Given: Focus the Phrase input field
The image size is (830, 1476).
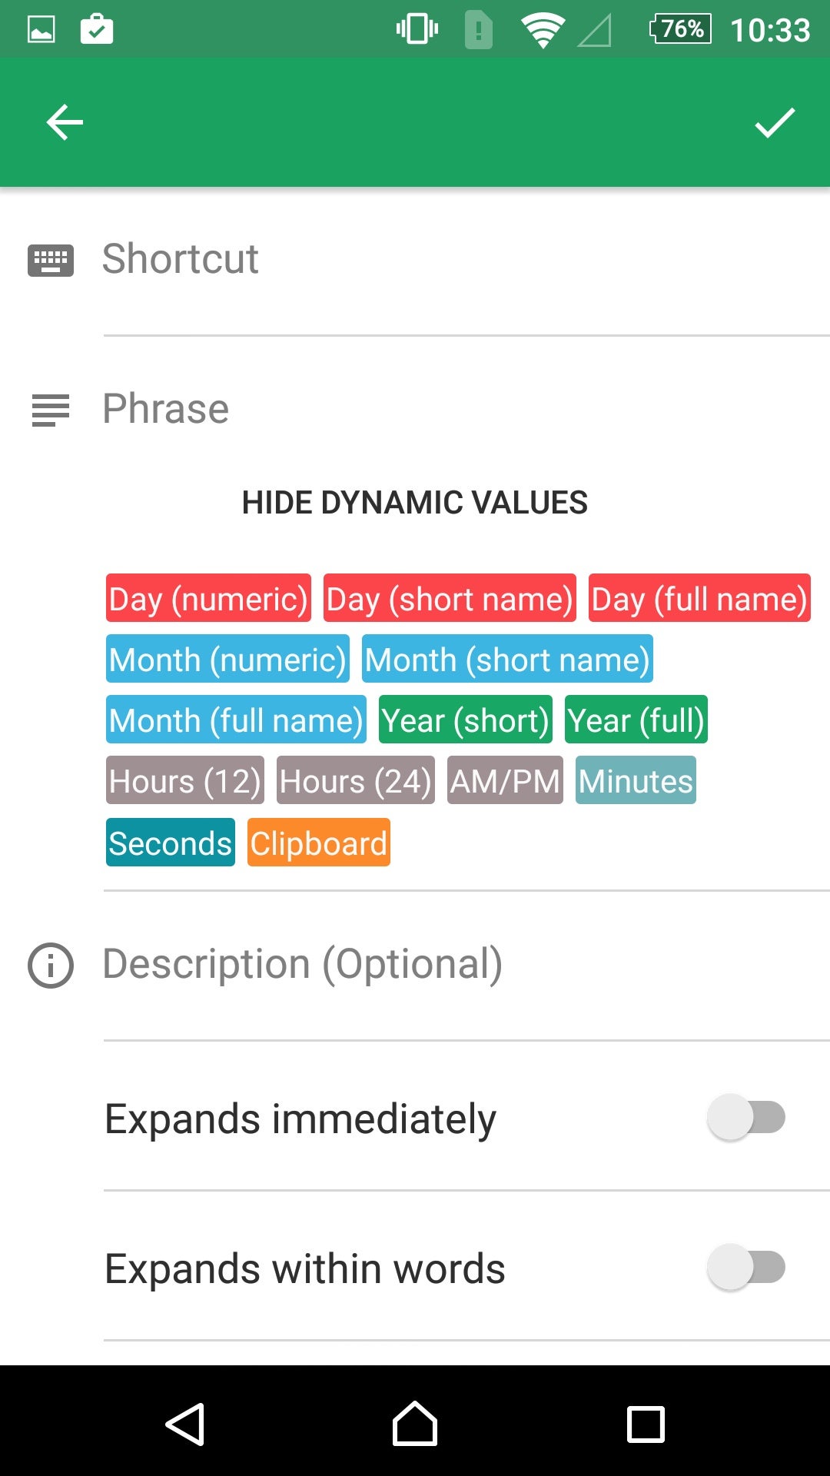Looking at the screenshot, I should click(x=466, y=409).
